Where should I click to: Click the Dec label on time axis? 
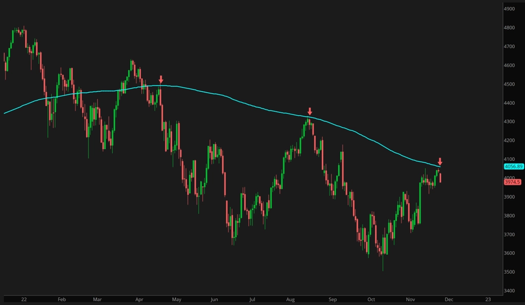point(449,299)
